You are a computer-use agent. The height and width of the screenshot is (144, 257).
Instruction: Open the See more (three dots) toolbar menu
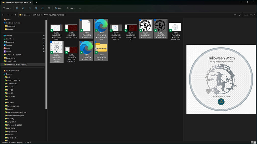tap(80, 8)
